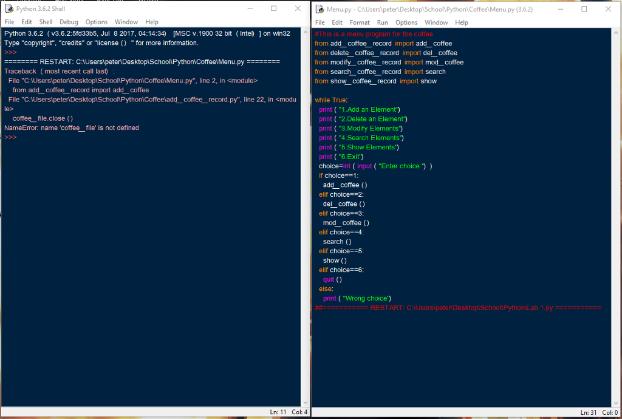The image size is (622, 419).
Task: Click the NameError message line in the Shell
Action: click(x=72, y=128)
